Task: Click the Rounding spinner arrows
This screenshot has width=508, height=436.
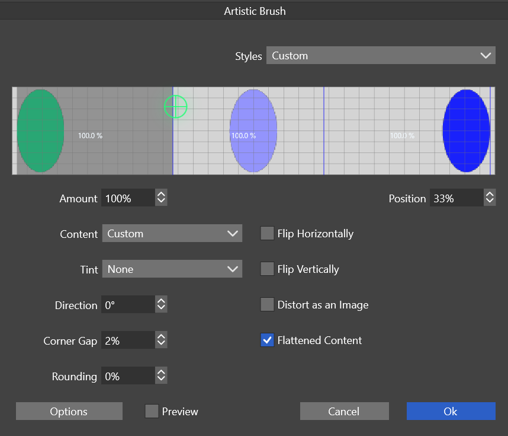Action: (161, 376)
